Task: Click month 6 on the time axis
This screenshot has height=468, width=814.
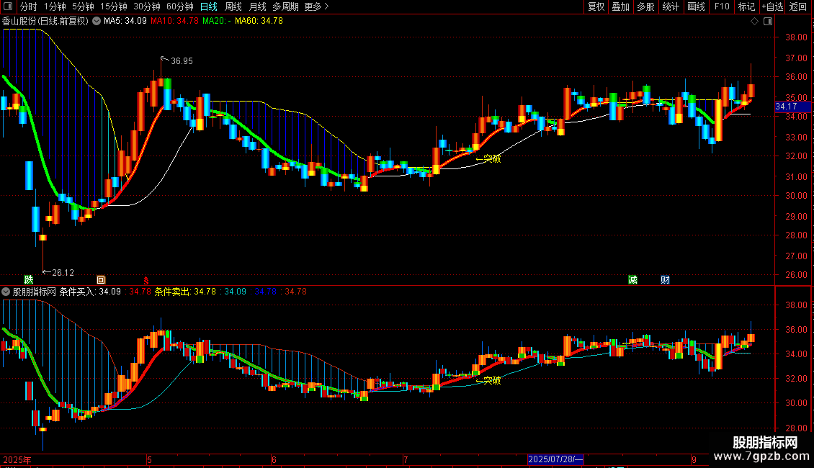Action: click(274, 459)
